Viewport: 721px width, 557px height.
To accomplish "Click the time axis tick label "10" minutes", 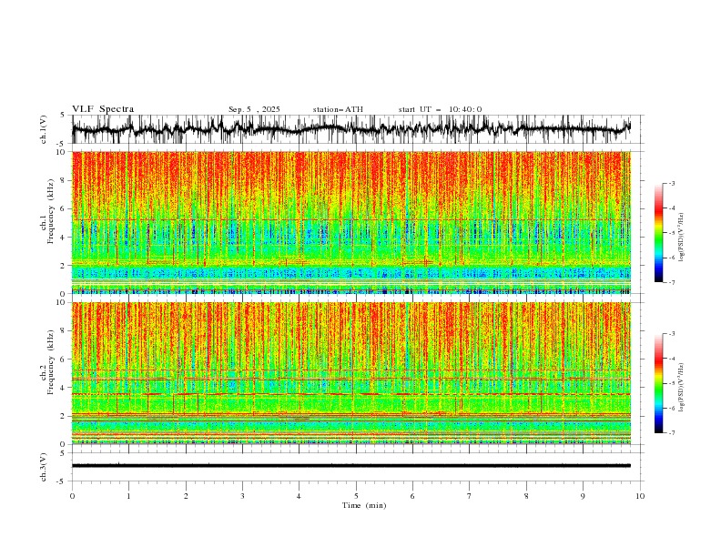I will pos(640,496).
